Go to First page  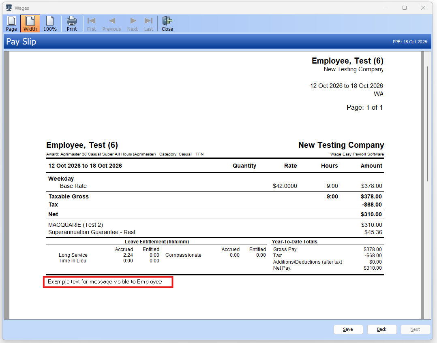pyautogui.click(x=92, y=23)
